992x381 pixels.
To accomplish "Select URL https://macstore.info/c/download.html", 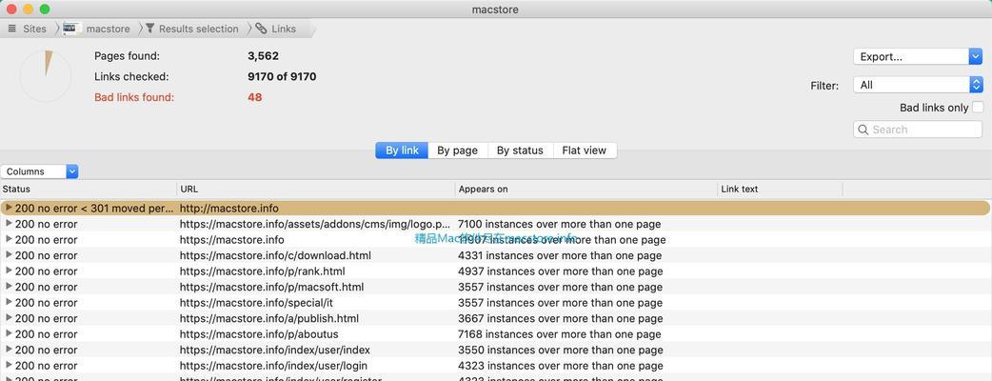I will click(x=275, y=255).
